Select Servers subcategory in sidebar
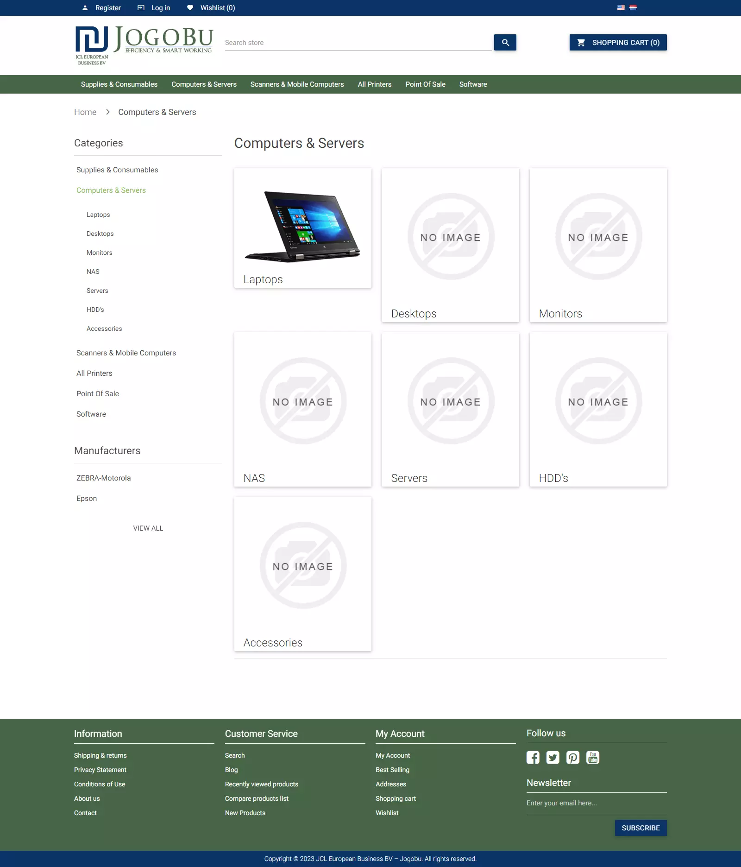 click(x=97, y=291)
